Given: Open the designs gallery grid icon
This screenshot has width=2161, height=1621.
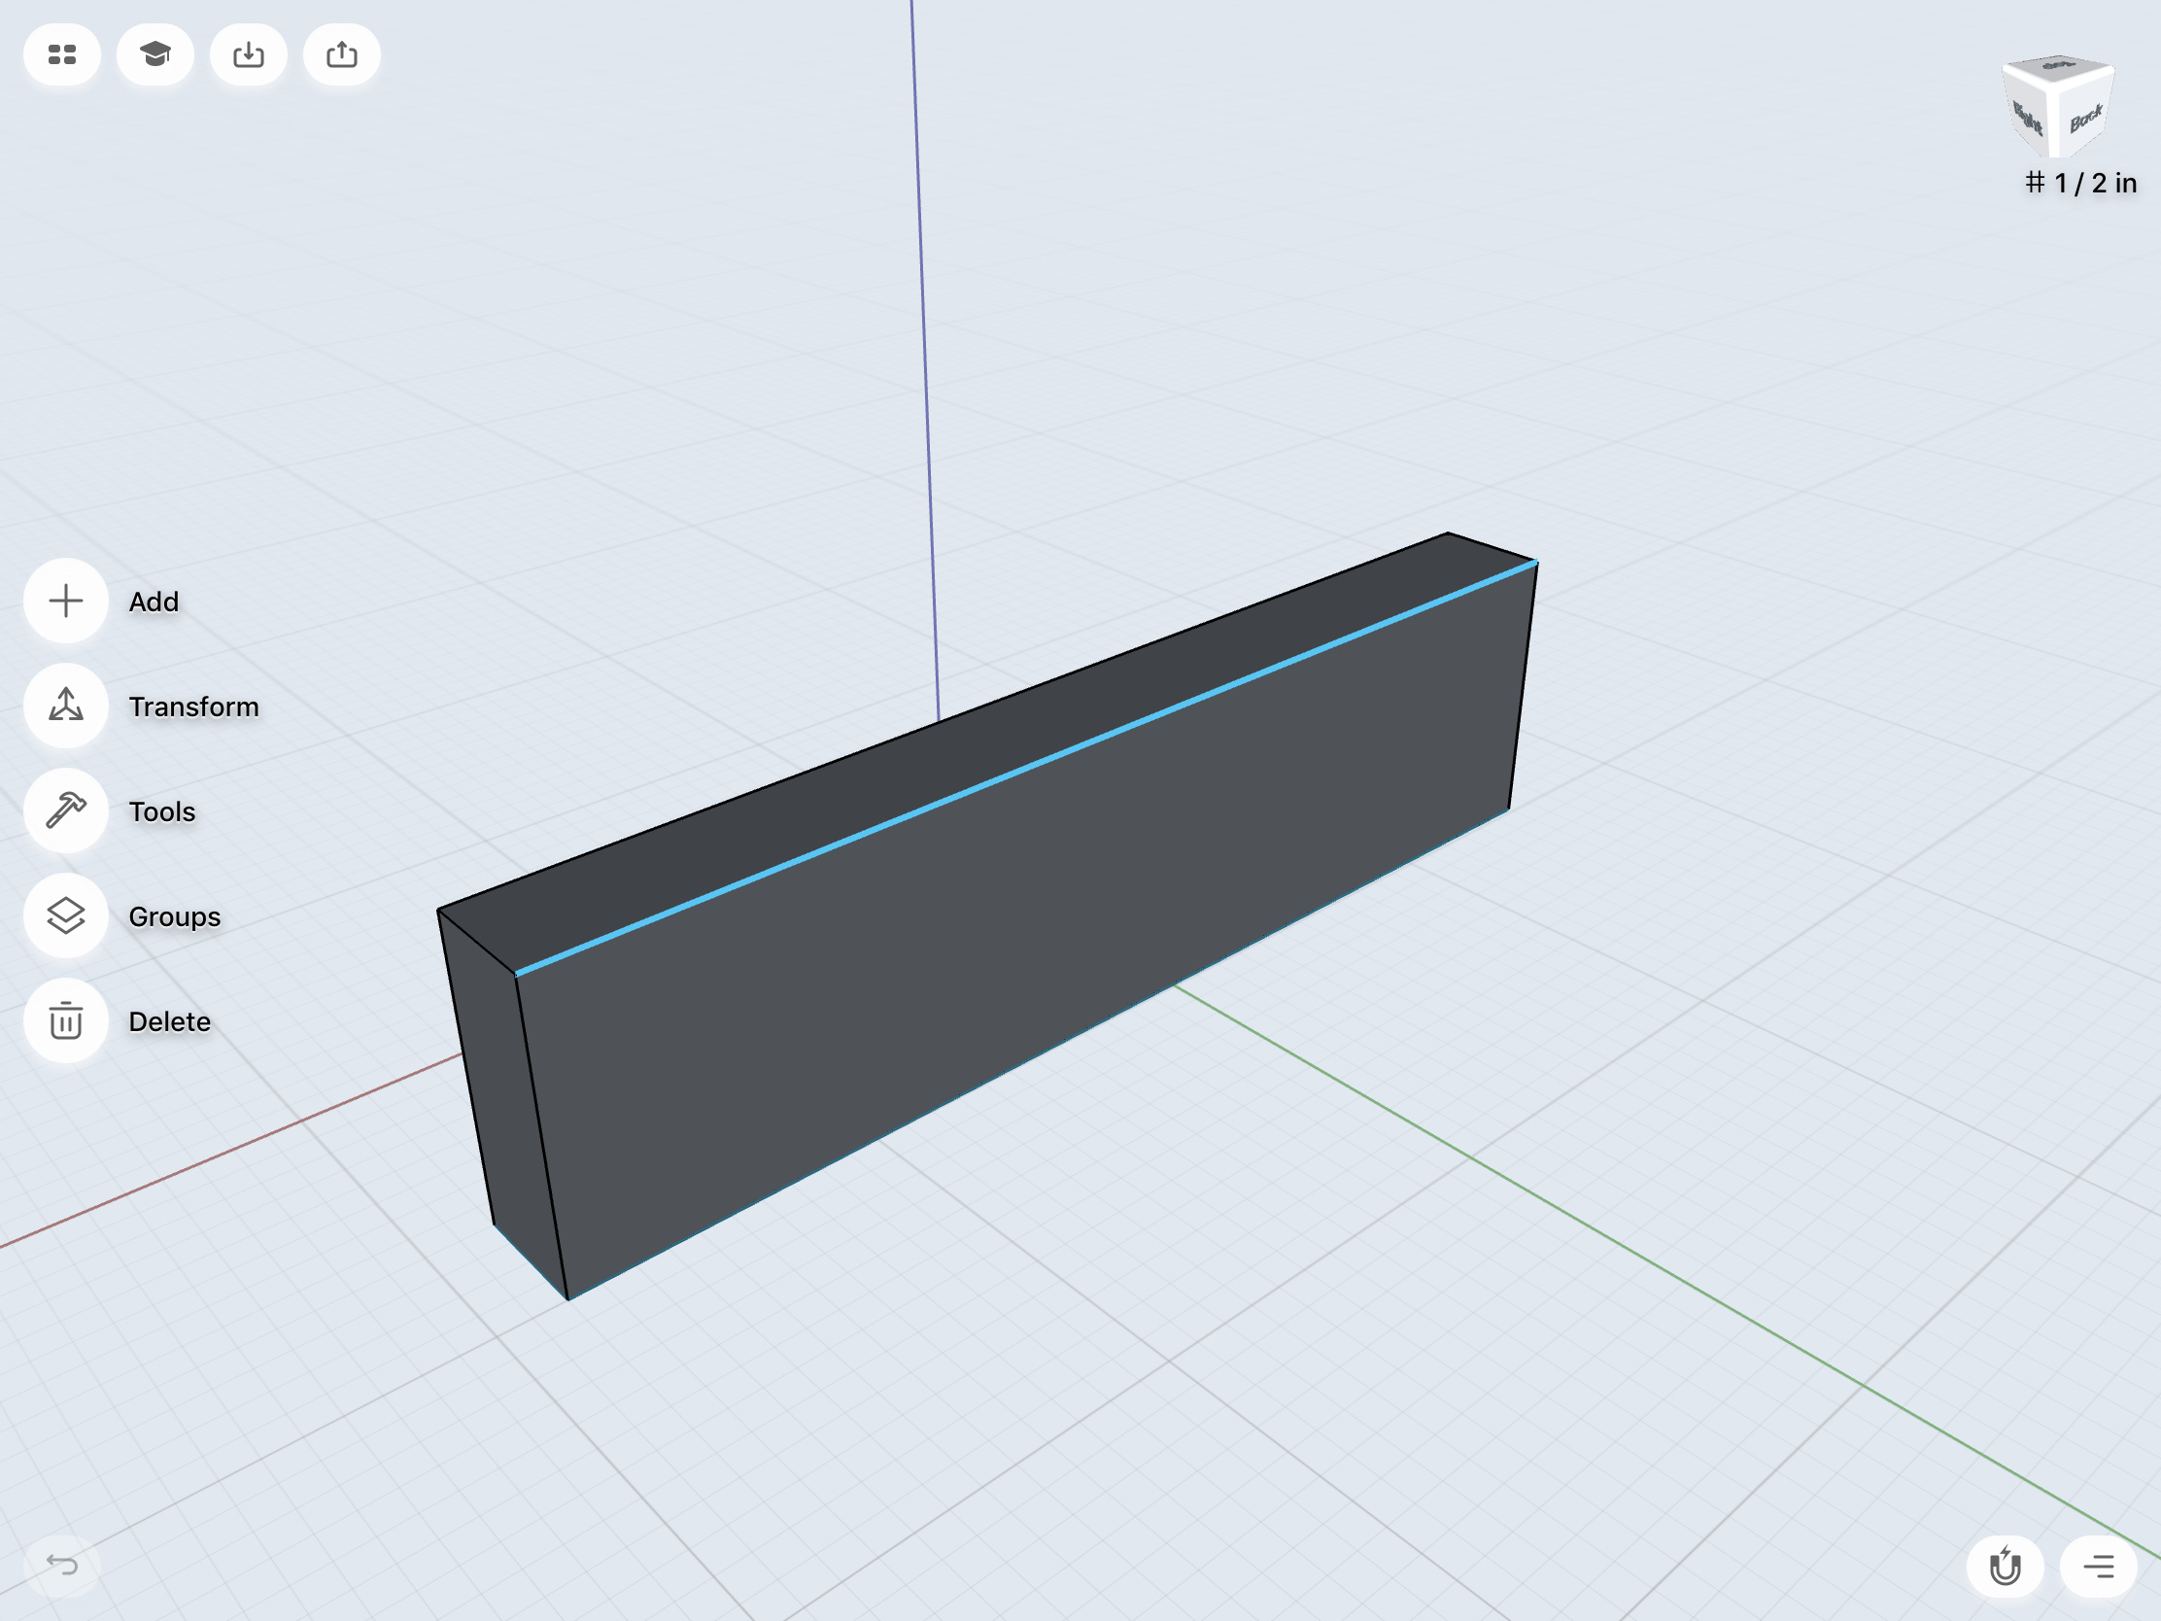Looking at the screenshot, I should [x=61, y=54].
